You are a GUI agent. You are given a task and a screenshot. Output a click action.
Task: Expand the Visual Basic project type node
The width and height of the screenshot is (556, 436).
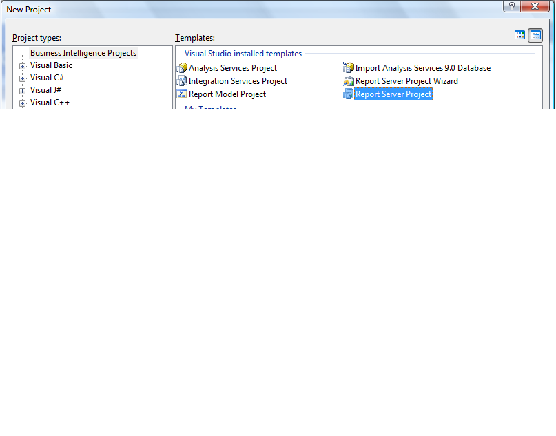(x=22, y=66)
